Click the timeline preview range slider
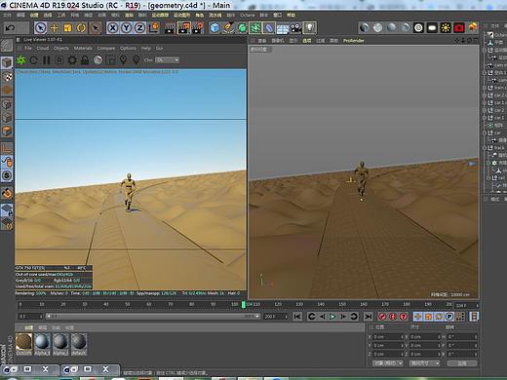The height and width of the screenshot is (380, 507). coord(153,316)
